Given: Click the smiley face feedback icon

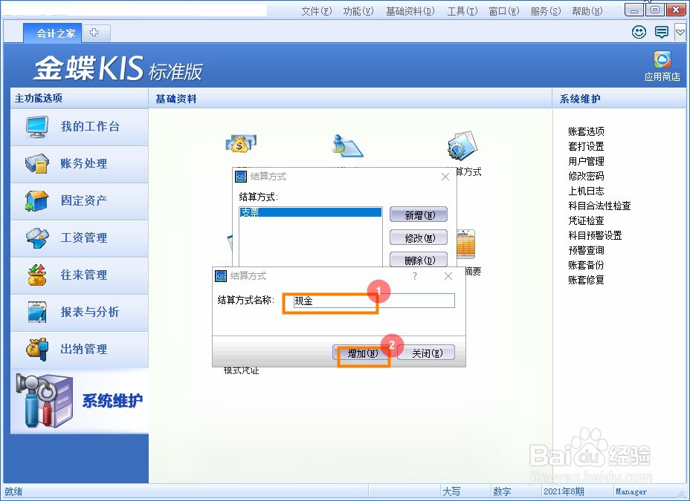Looking at the screenshot, I should 639,32.
